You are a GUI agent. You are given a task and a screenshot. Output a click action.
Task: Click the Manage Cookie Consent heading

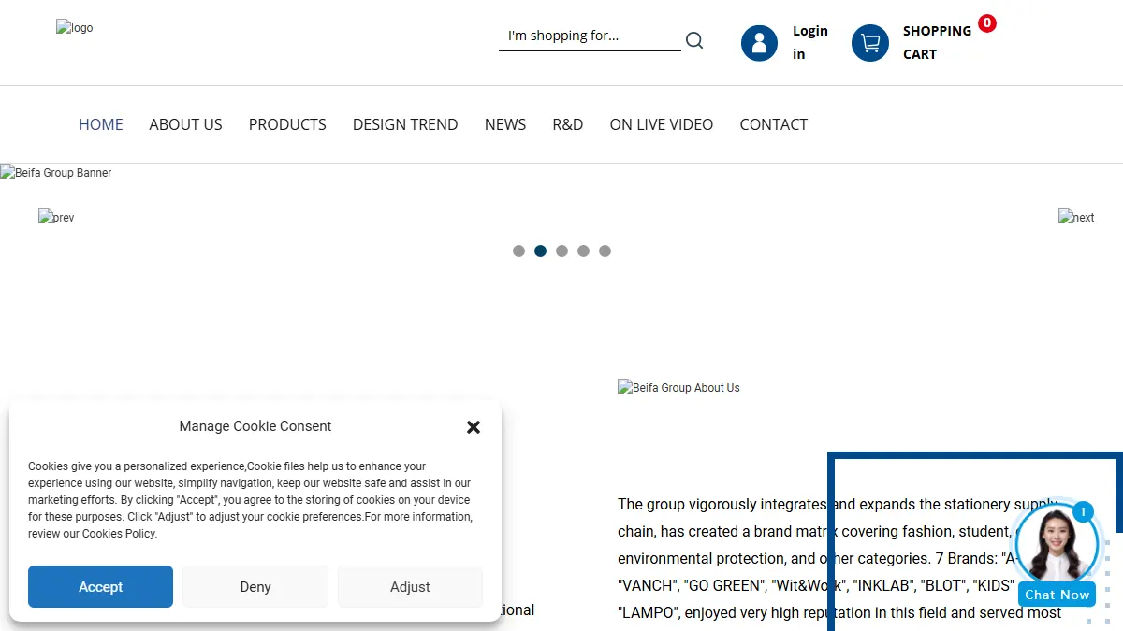tap(255, 426)
